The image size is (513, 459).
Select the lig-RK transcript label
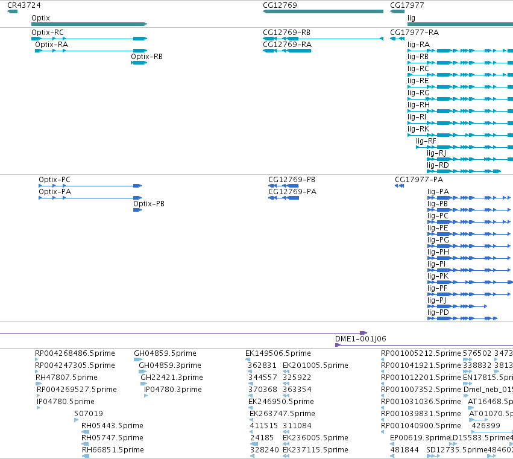[x=418, y=129]
